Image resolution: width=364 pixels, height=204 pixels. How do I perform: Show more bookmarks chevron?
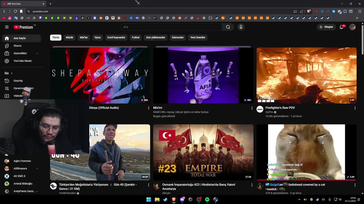[357, 18]
